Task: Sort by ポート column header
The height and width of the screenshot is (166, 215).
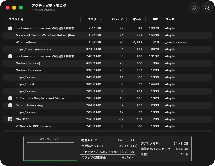Action: (137, 19)
